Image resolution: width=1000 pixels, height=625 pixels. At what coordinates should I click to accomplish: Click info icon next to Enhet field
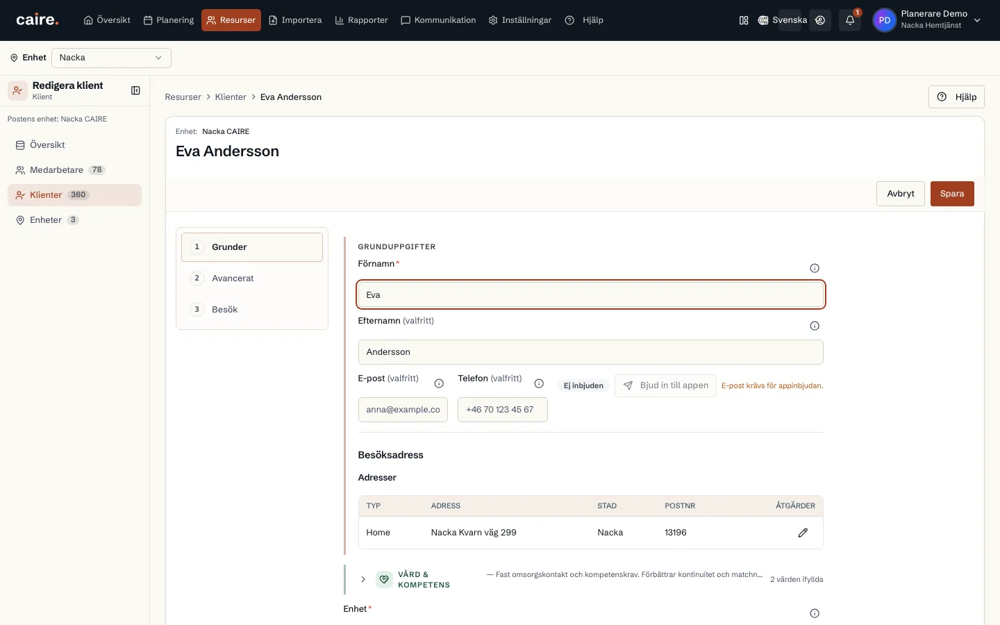pyautogui.click(x=815, y=613)
